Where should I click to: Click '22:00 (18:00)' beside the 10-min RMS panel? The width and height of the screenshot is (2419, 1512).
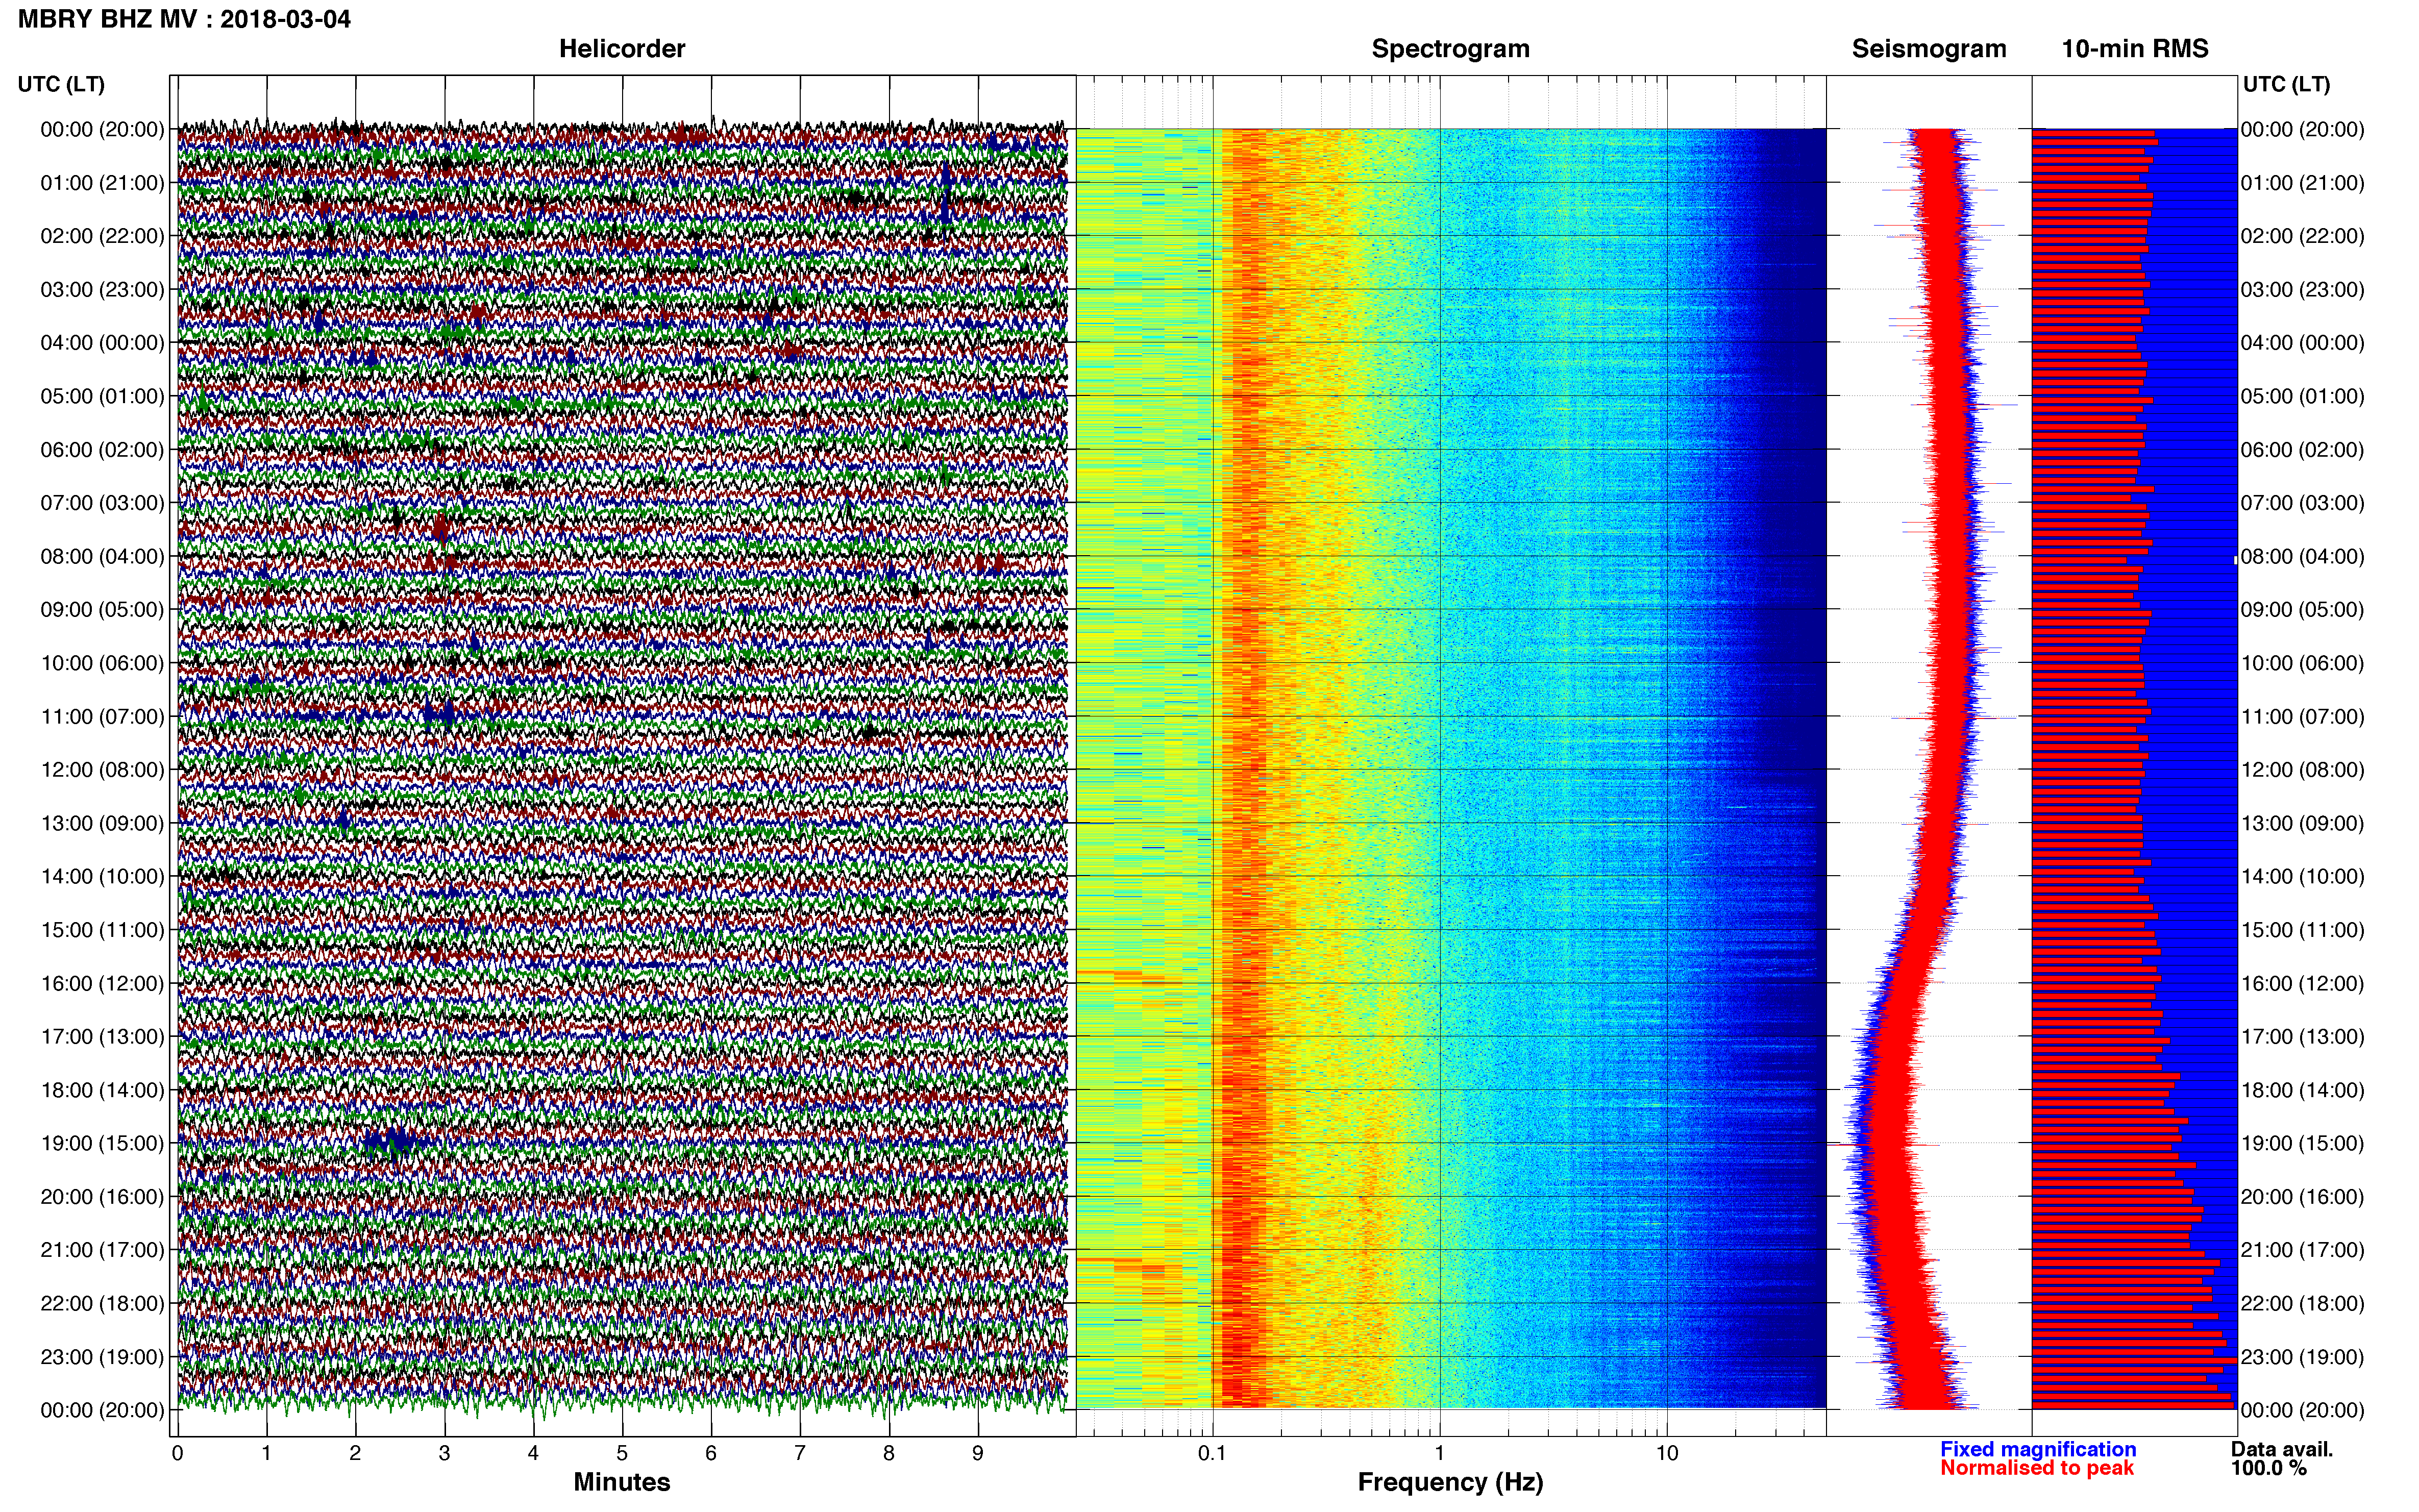coord(2303,1304)
